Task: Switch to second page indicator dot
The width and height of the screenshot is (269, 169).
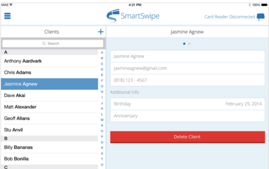Action: 189,44
